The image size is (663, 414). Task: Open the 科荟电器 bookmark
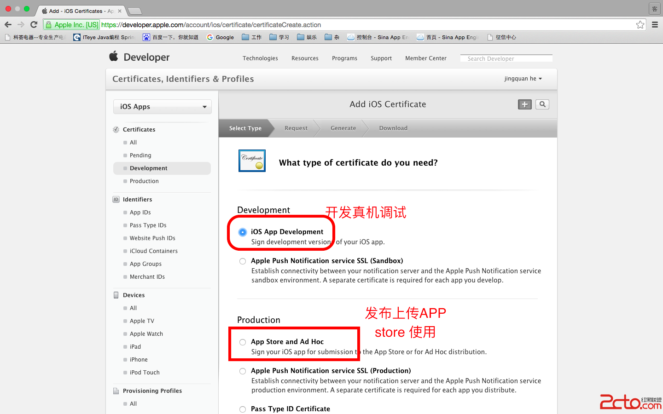pos(35,37)
